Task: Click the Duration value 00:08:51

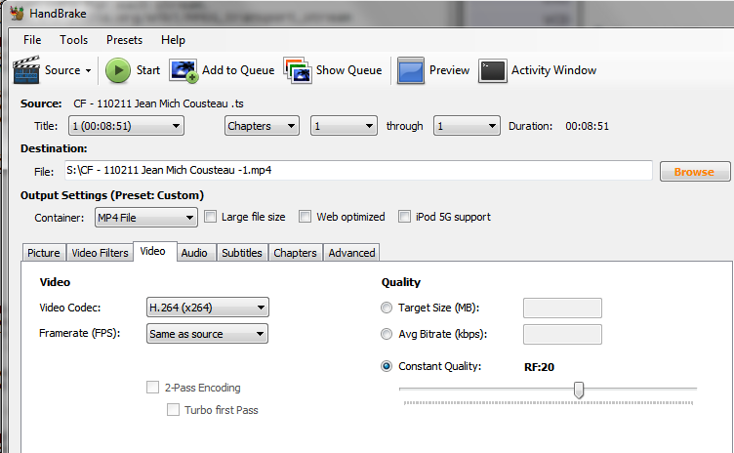Action: click(x=587, y=126)
